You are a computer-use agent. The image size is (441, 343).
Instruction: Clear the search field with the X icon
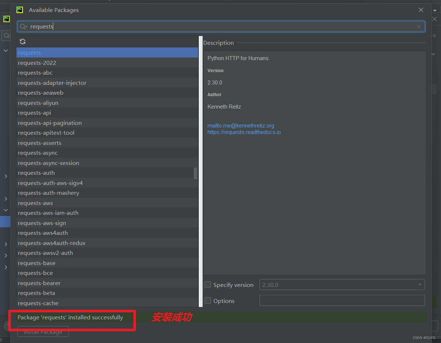[x=419, y=27]
